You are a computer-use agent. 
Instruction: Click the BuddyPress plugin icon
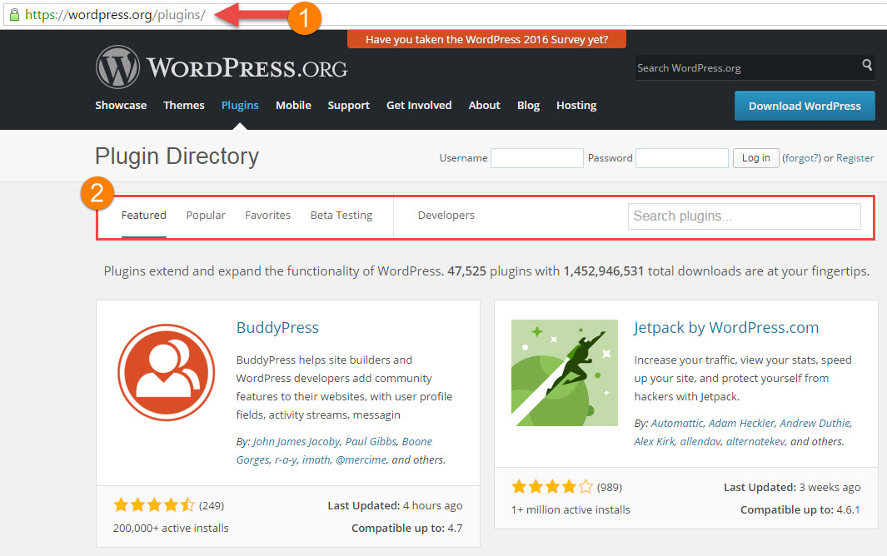point(167,372)
